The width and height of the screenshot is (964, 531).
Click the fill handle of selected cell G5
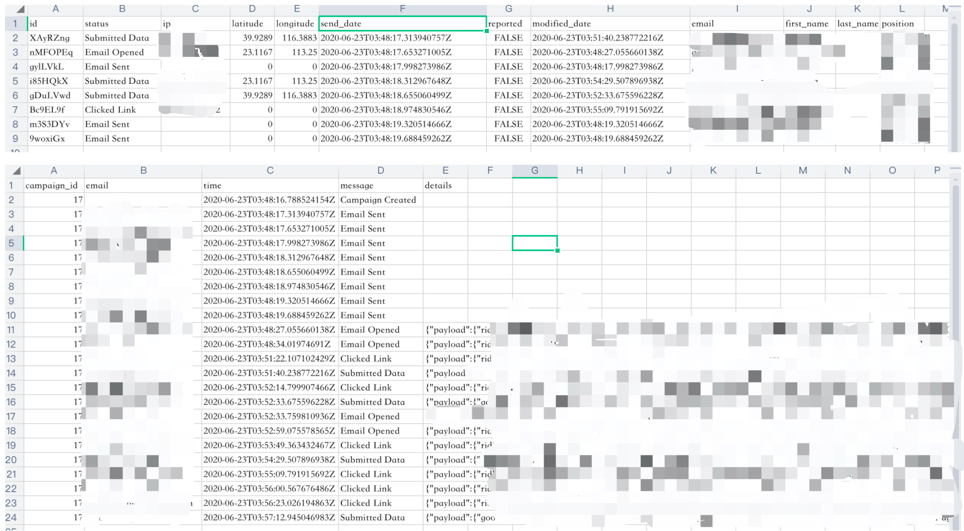coord(557,251)
